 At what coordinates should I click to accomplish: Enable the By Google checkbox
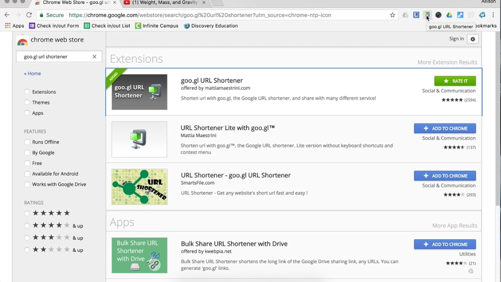tap(27, 152)
